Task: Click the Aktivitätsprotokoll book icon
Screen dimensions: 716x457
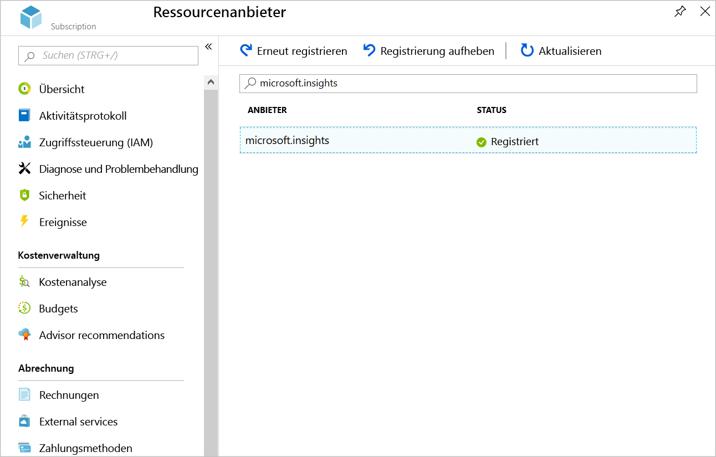Action: (x=24, y=115)
